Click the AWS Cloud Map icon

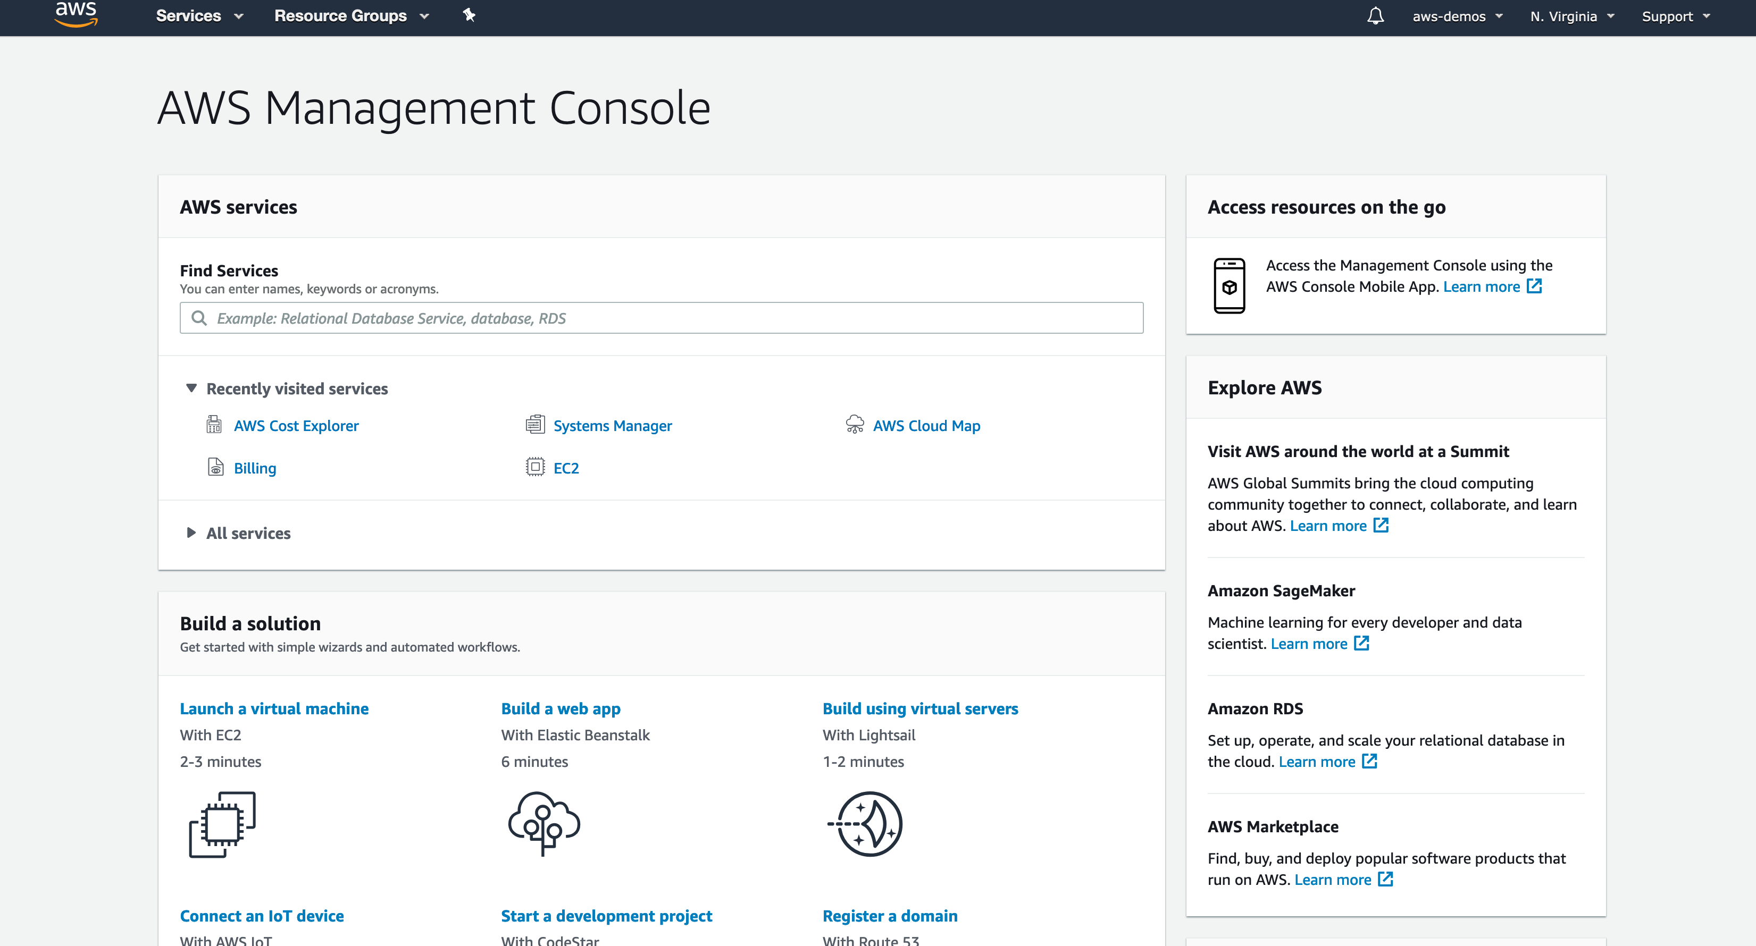click(x=854, y=424)
